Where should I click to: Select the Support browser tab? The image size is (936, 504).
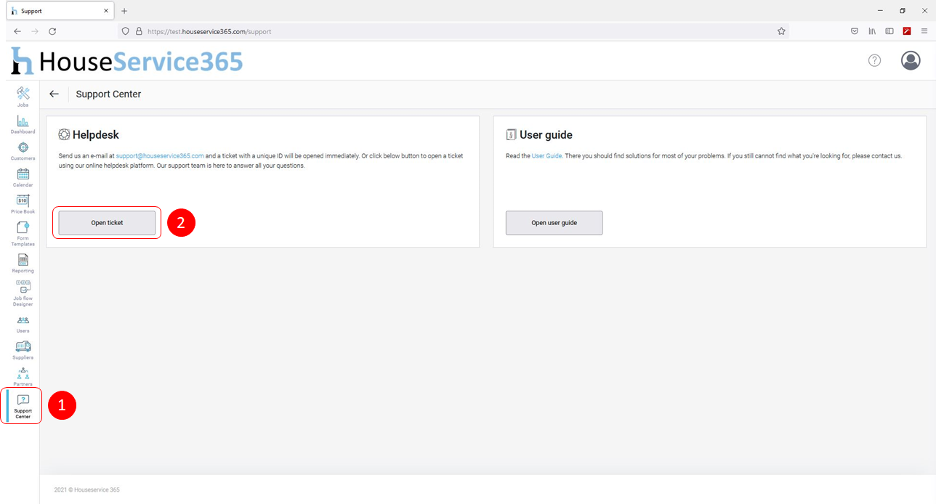point(59,11)
